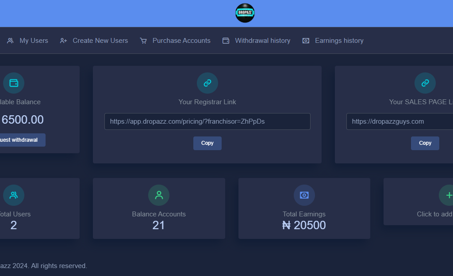Click the link icon above Your Registrar Link
This screenshot has height=276, width=453.
207,83
